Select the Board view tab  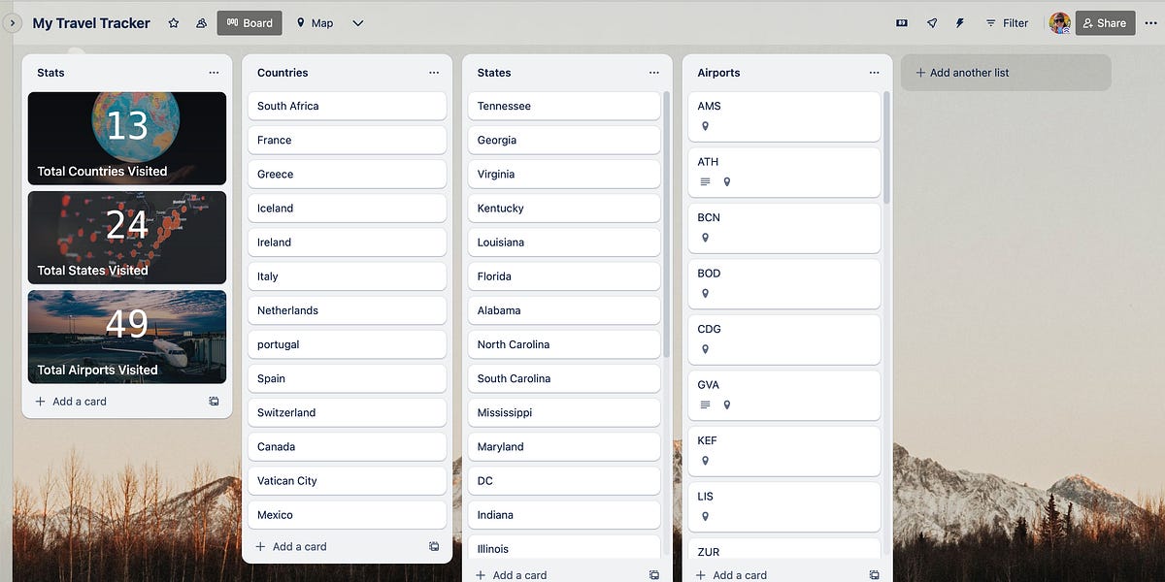click(x=249, y=22)
